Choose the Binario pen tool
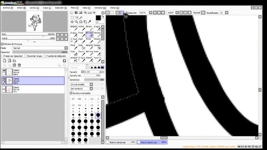 pyautogui.click(x=90, y=28)
